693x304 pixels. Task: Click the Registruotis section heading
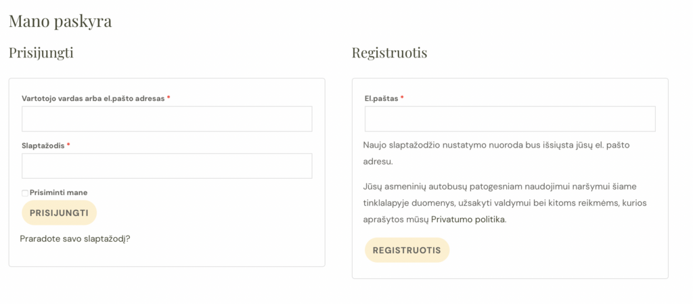click(389, 52)
